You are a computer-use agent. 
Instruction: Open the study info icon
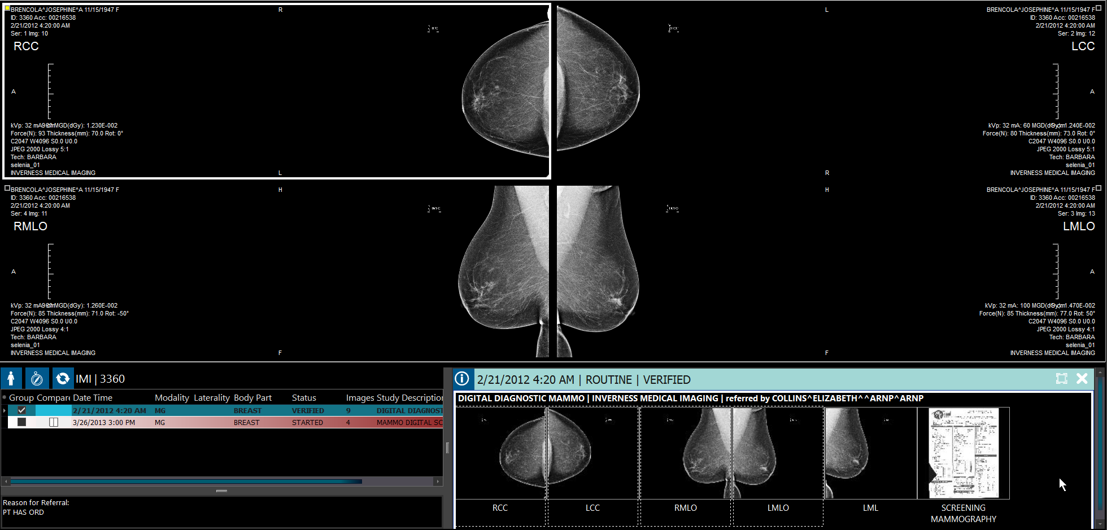click(x=462, y=379)
